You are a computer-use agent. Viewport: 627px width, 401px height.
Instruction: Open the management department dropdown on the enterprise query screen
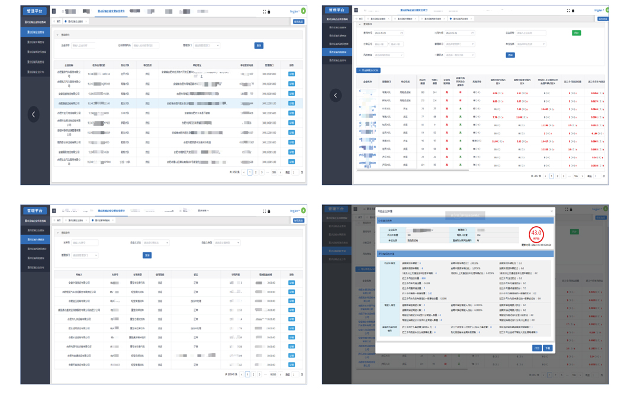click(207, 46)
